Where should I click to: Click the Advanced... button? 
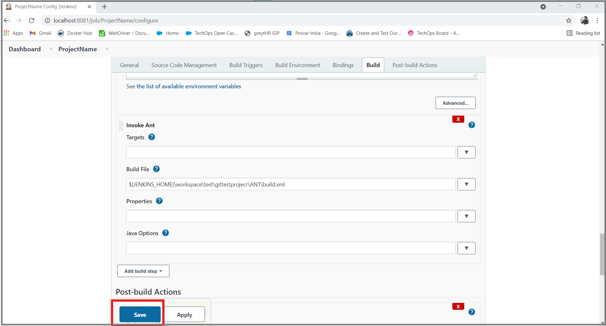pos(455,103)
